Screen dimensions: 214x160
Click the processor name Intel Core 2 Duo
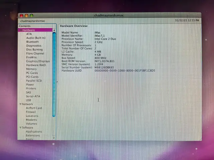105,39
